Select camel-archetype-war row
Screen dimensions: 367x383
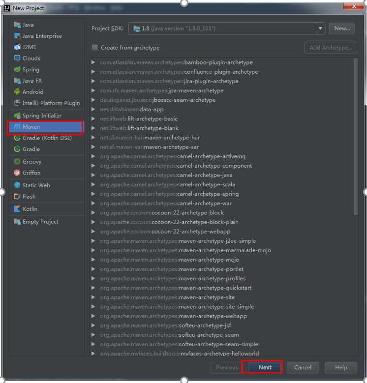[222, 203]
